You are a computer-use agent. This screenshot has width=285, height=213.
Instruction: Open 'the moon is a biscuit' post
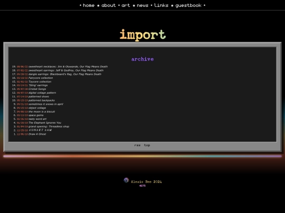[42, 111]
